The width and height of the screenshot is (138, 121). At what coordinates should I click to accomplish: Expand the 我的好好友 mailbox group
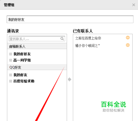(x=10, y=54)
